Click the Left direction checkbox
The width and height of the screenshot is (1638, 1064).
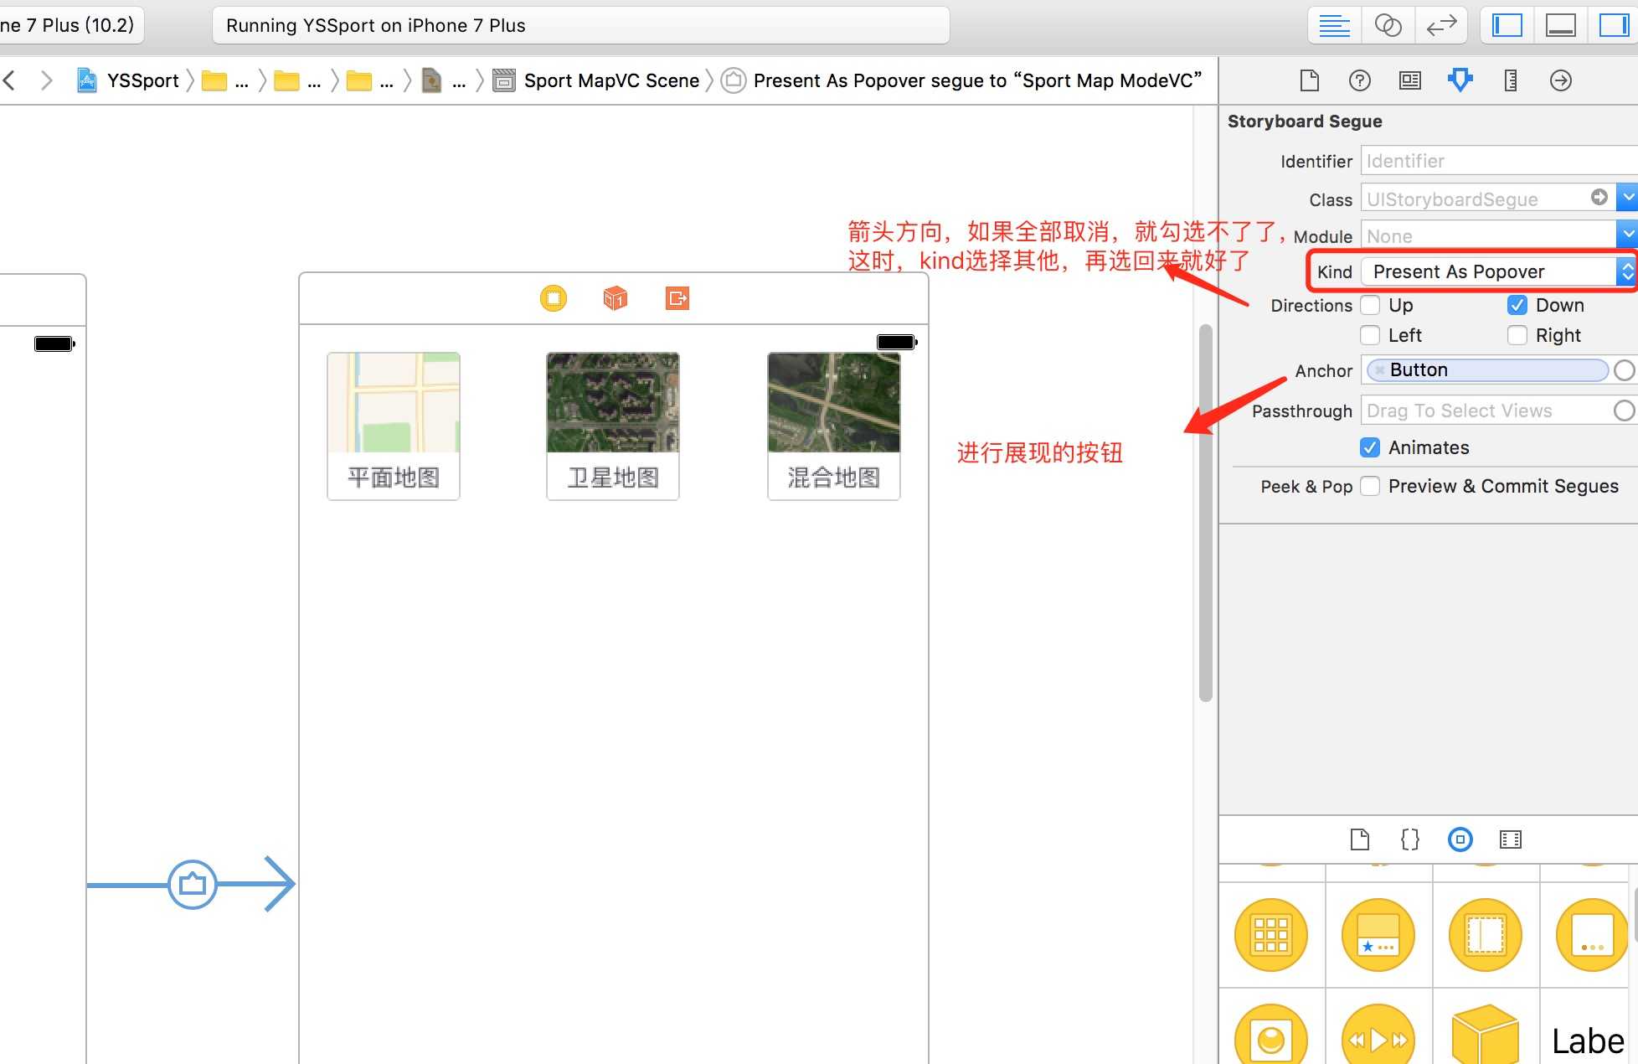click(x=1369, y=334)
